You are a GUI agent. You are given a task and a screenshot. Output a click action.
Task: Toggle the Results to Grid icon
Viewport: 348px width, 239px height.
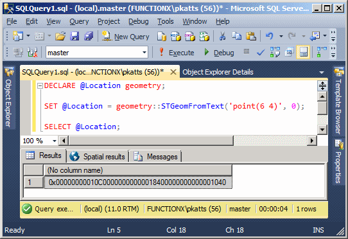303,53
